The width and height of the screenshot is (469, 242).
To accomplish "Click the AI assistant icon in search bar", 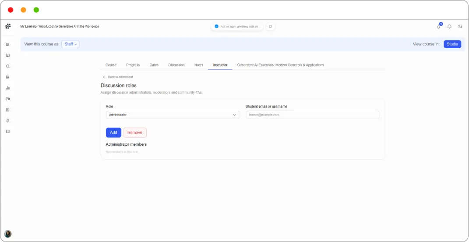I will (217, 27).
